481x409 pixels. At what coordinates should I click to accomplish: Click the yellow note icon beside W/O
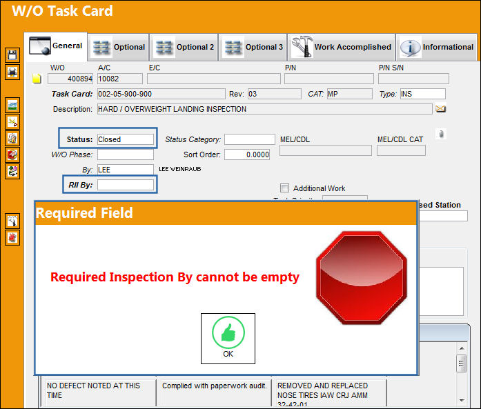coord(37,79)
